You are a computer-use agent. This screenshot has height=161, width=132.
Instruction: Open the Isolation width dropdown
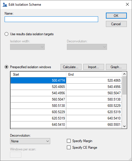[27, 47]
